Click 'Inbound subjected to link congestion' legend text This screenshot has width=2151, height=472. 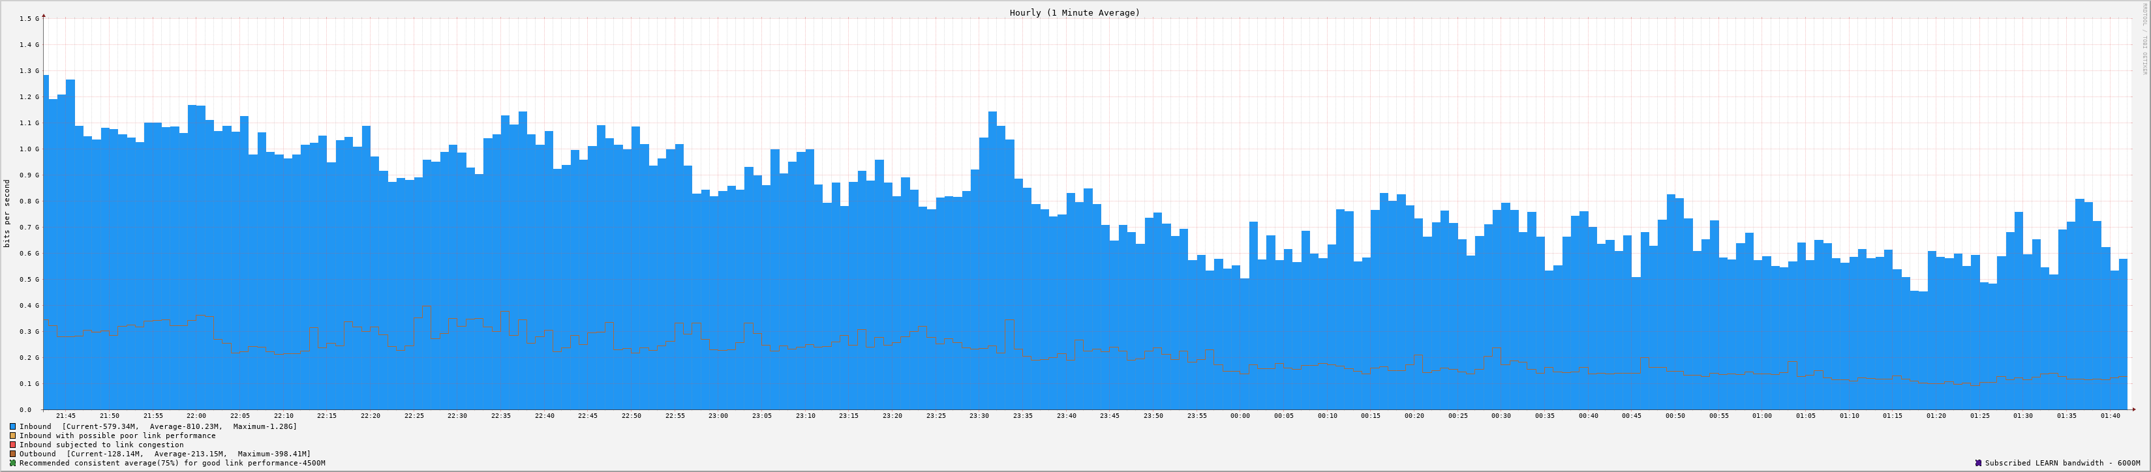(101, 445)
